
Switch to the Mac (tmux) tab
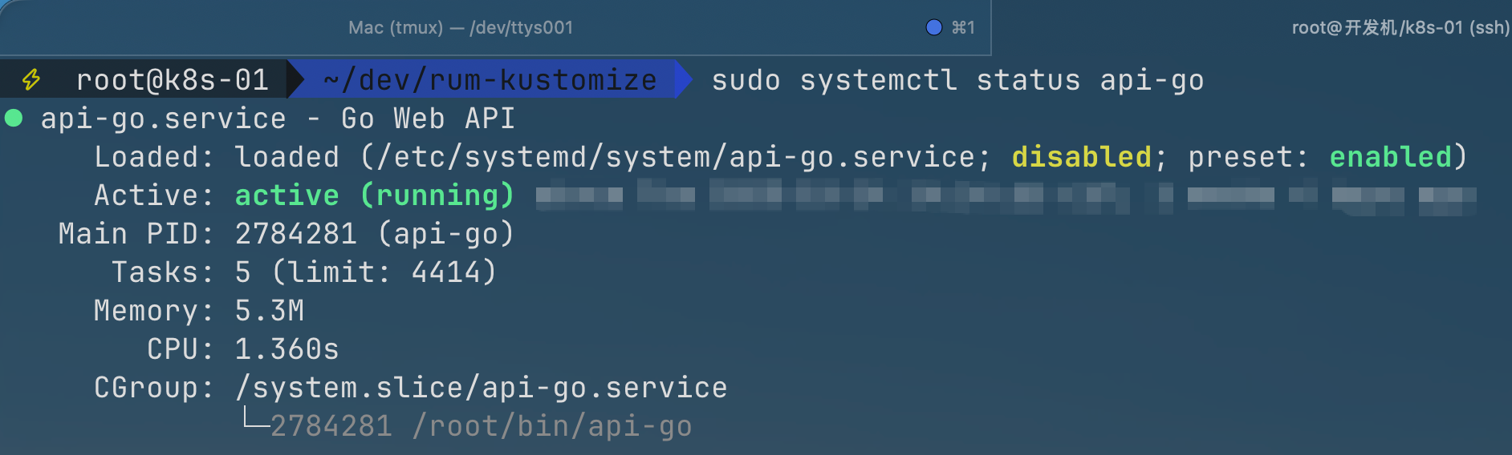(x=461, y=27)
